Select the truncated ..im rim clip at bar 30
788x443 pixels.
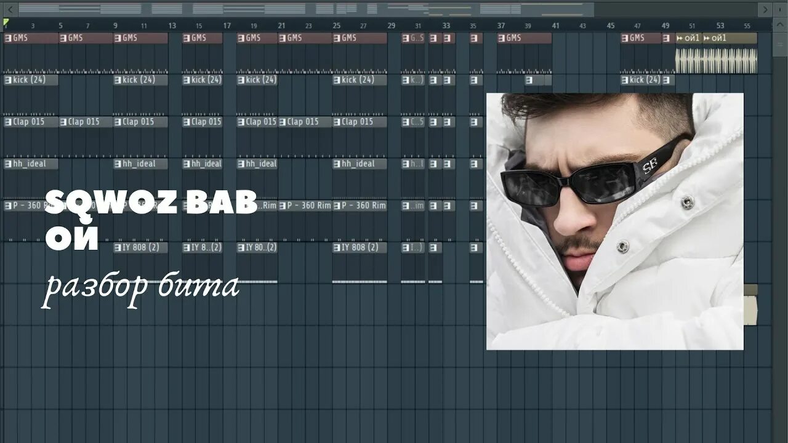pyautogui.click(x=413, y=206)
